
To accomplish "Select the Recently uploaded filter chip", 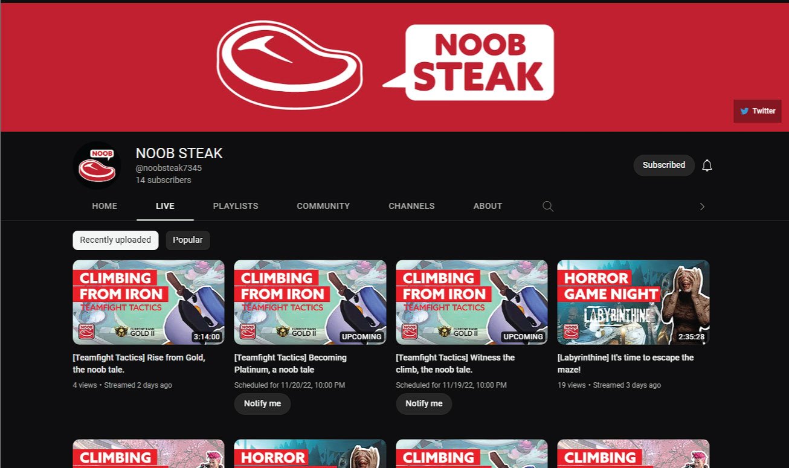I will tap(115, 240).
